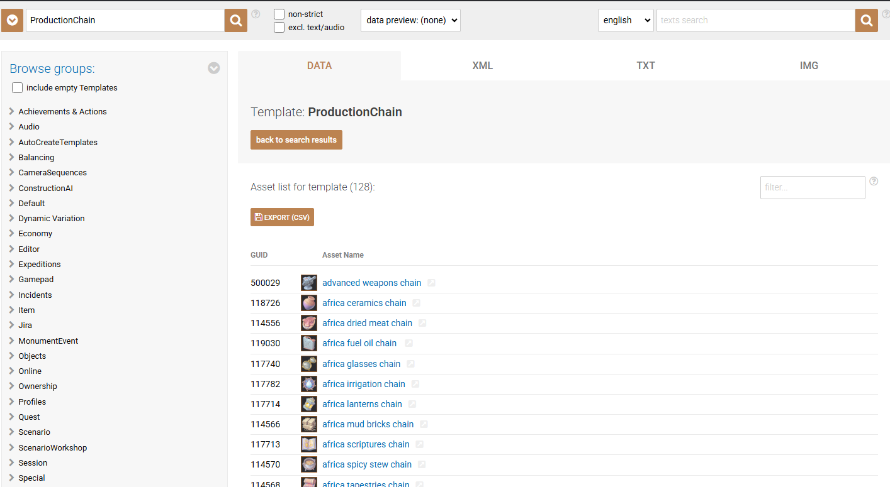Click the magnifier icon in texts search bar
This screenshot has width=890, height=487.
click(x=866, y=19)
